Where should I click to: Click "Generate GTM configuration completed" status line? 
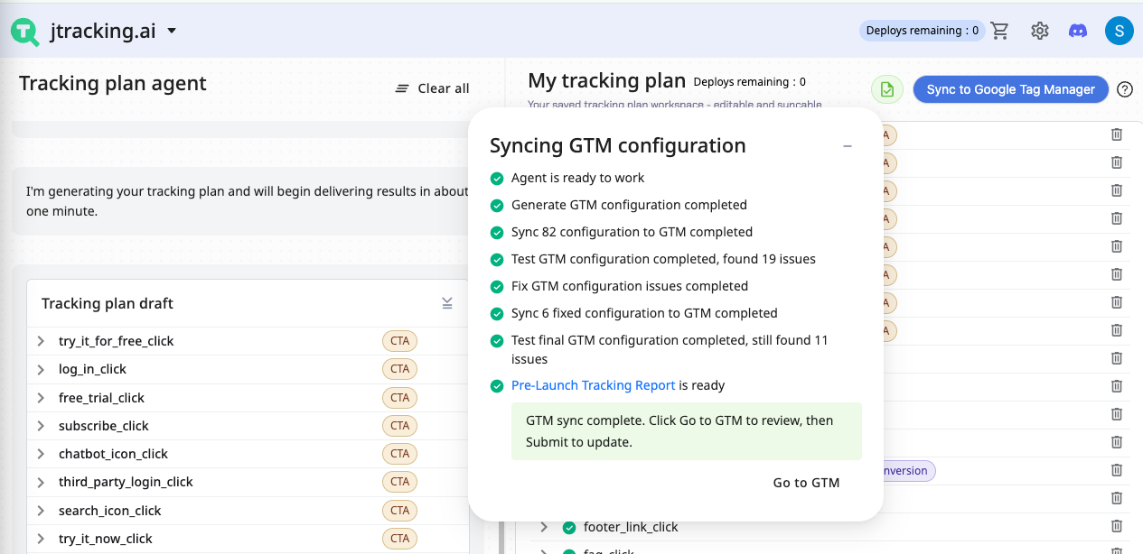(629, 205)
